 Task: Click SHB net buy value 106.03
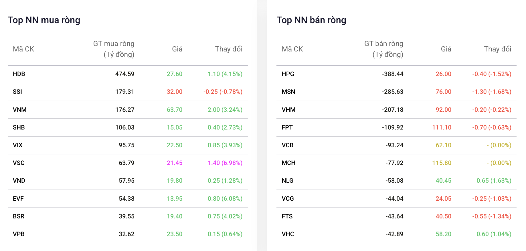tap(125, 128)
